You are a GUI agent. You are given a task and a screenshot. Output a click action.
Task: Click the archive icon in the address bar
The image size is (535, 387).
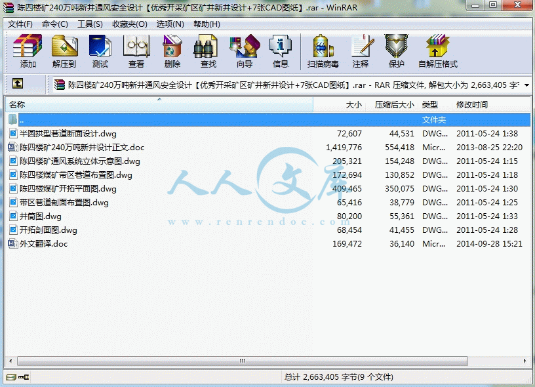(x=60, y=85)
